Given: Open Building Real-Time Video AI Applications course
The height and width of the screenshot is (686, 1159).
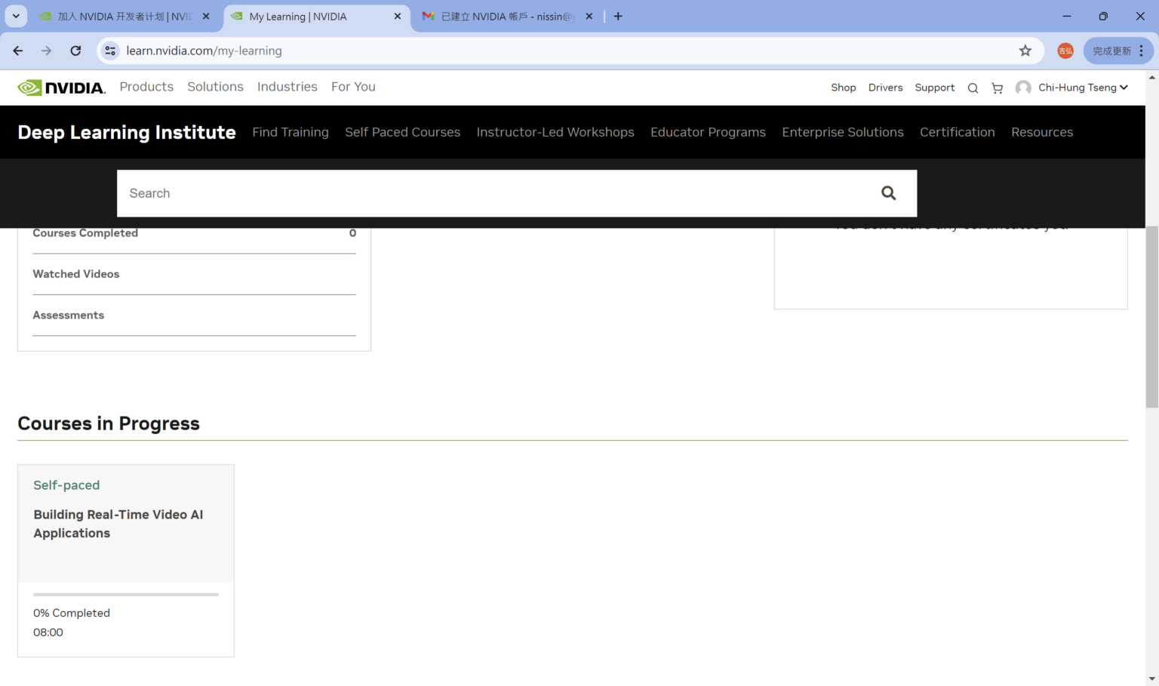Looking at the screenshot, I should (118, 524).
